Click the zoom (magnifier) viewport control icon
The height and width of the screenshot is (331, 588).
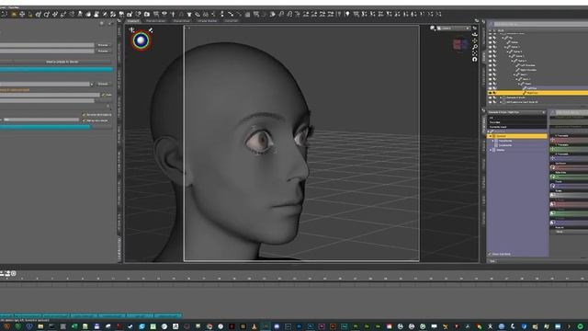tap(475, 47)
